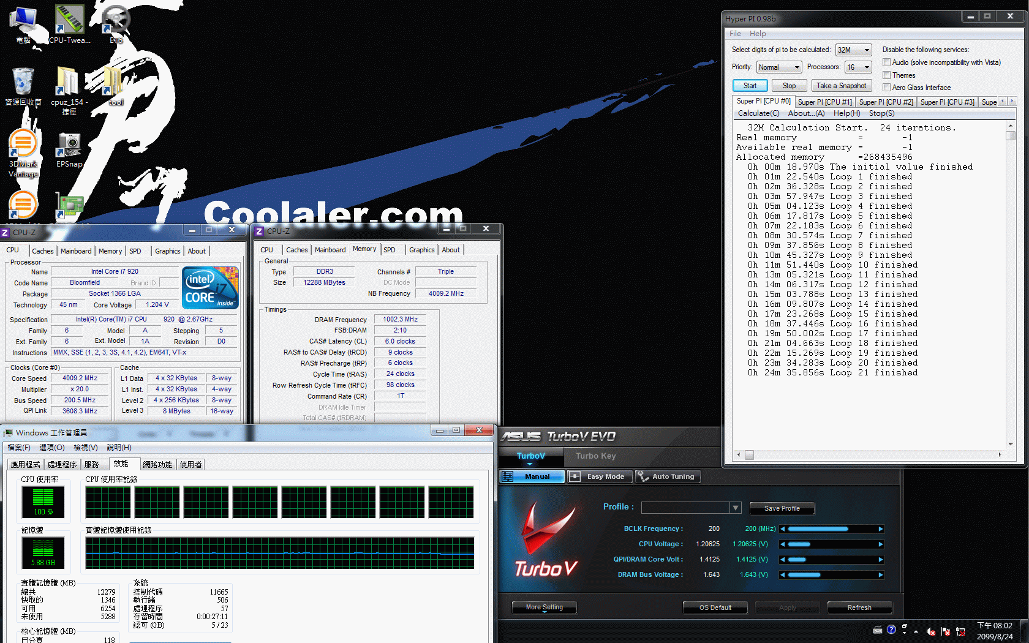Screen dimensions: 1029x643
Task: Switch to Super PI [CPU #1] tab
Action: (x=824, y=102)
